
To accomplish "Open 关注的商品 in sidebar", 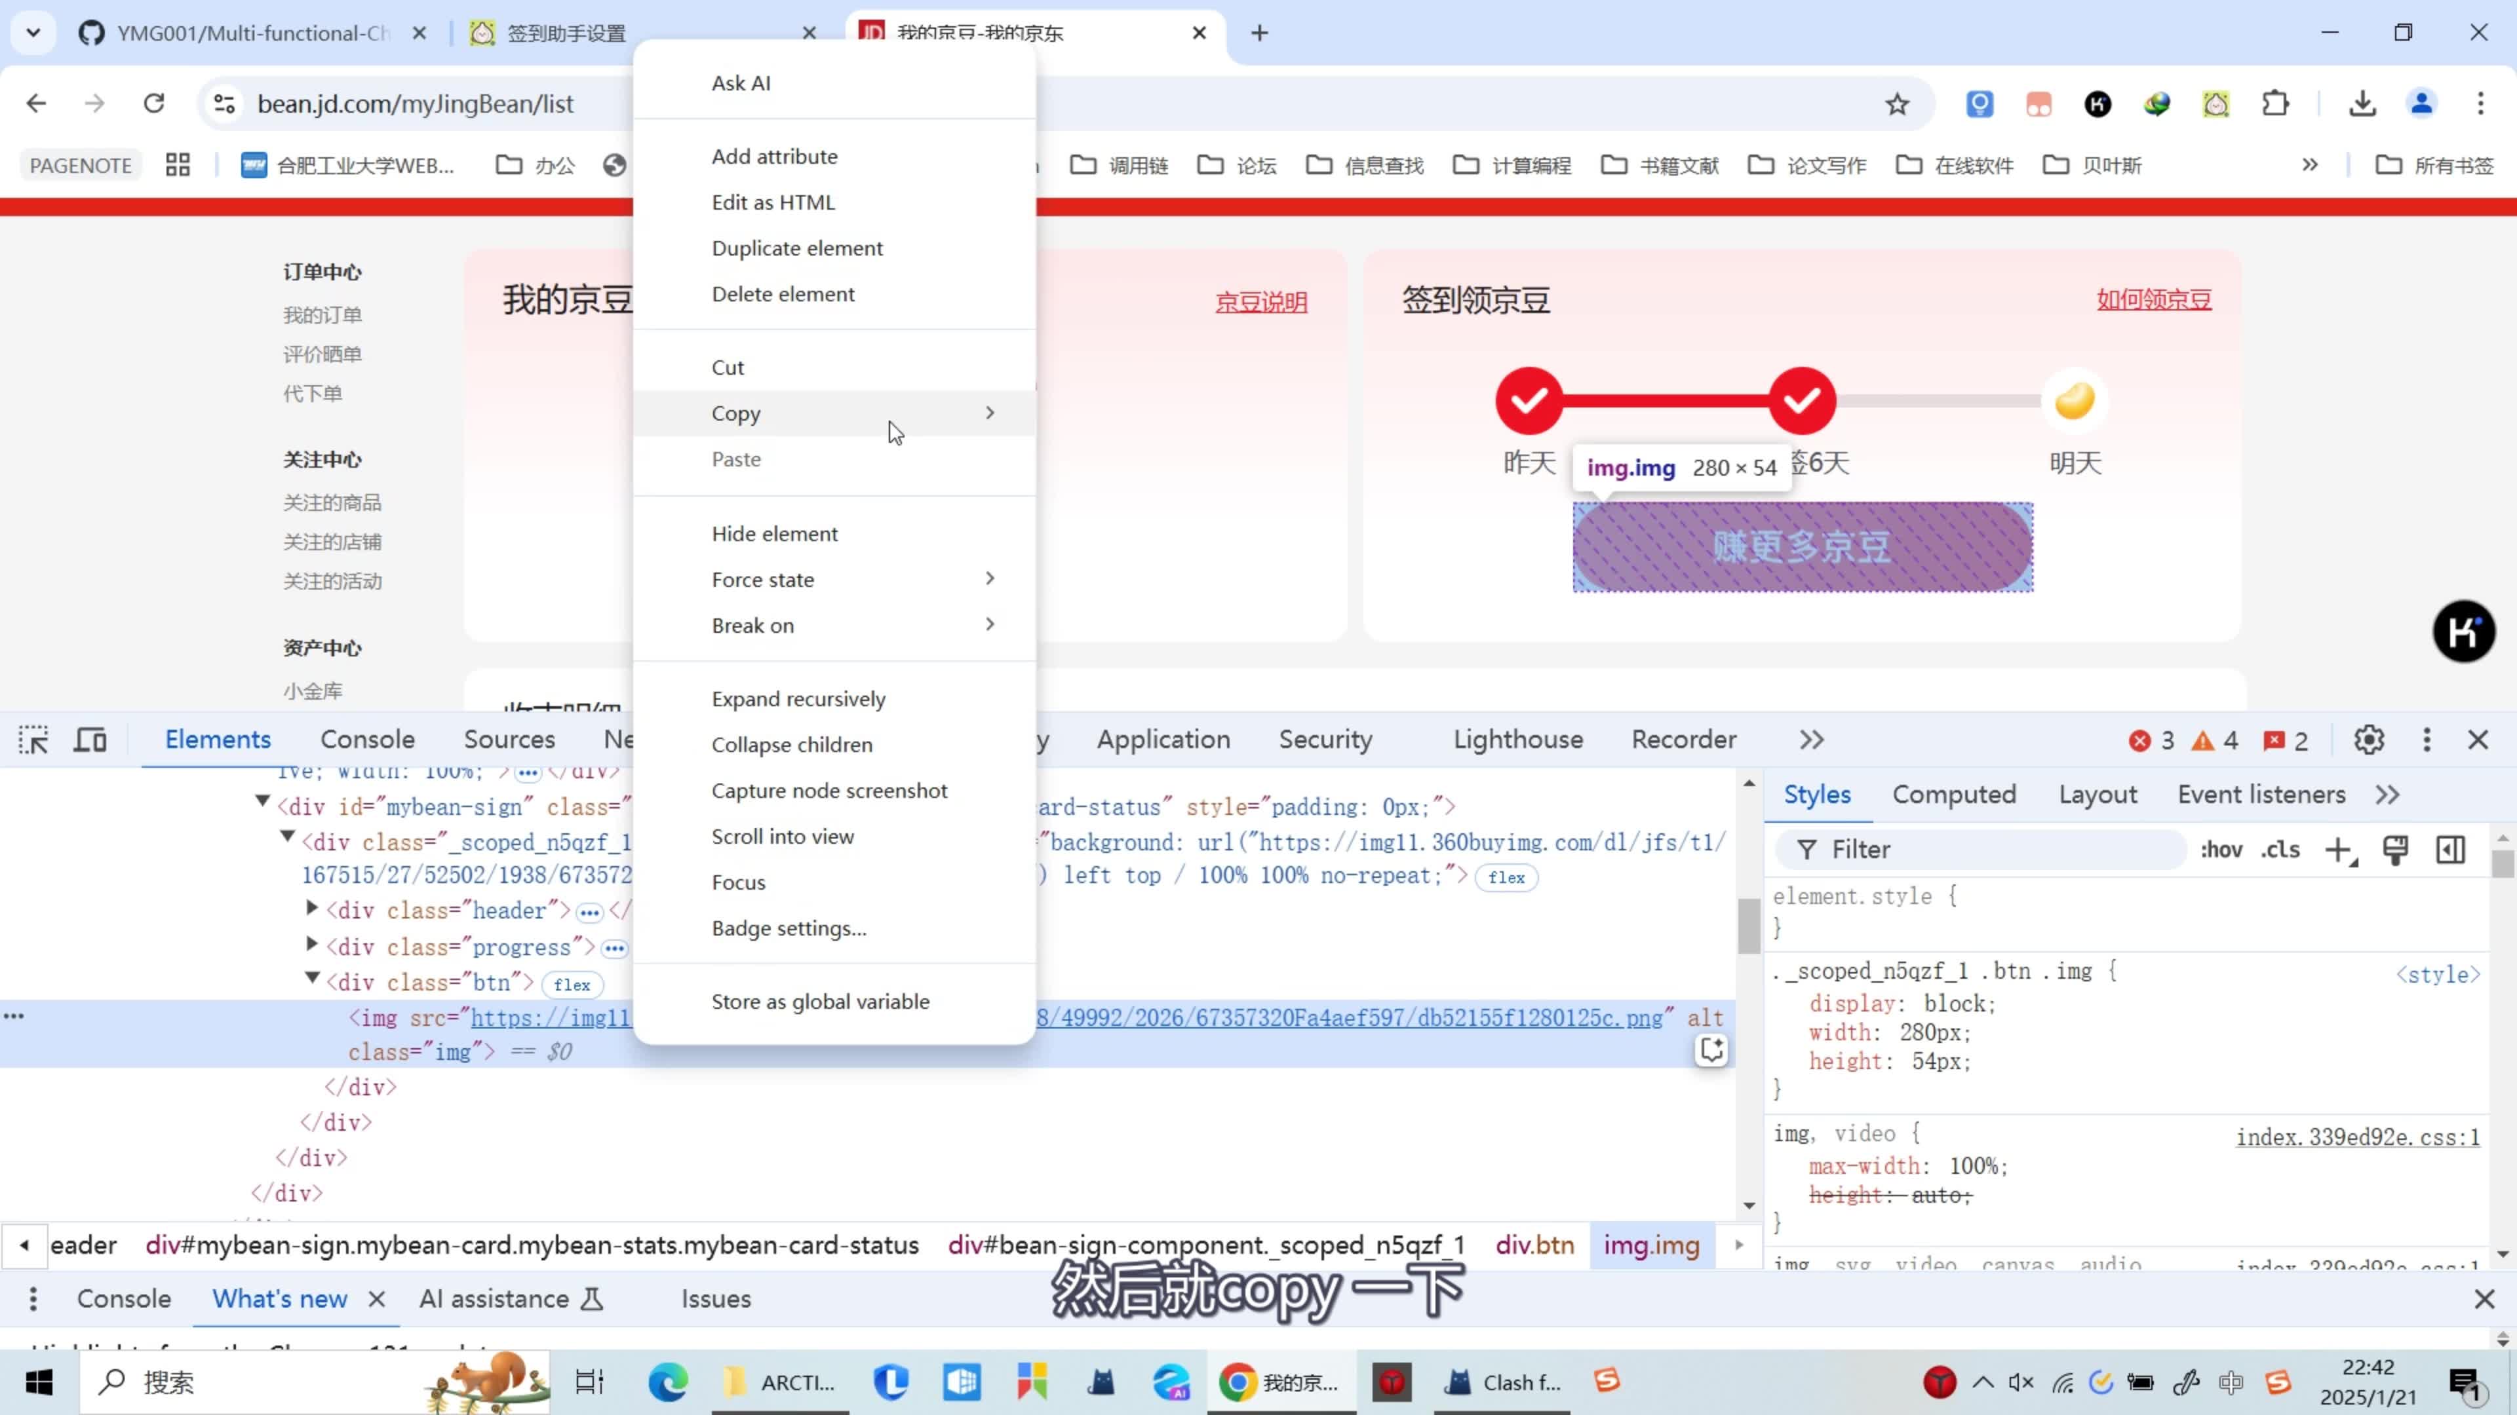I will pyautogui.click(x=332, y=503).
